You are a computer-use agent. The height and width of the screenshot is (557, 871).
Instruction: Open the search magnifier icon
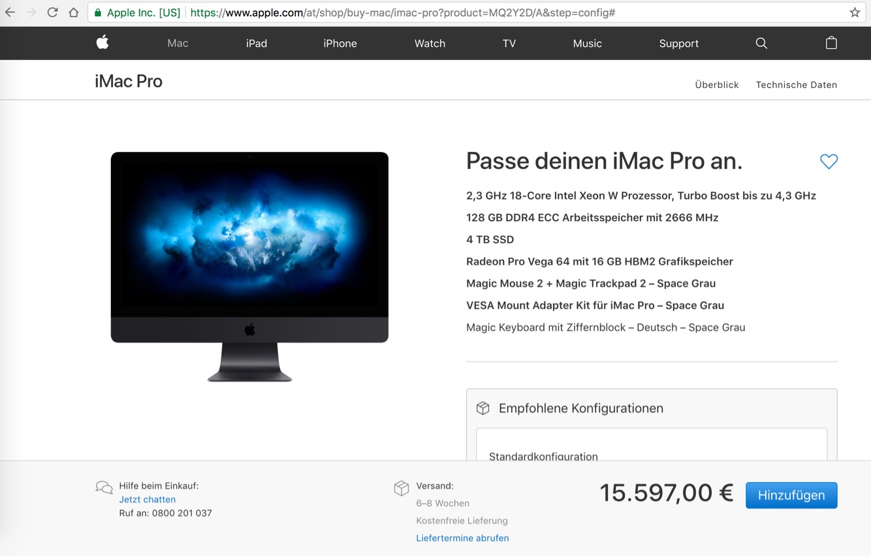point(761,43)
